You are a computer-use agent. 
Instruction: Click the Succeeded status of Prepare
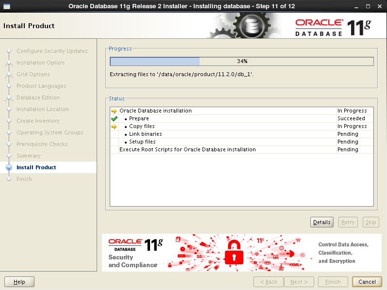(351, 119)
